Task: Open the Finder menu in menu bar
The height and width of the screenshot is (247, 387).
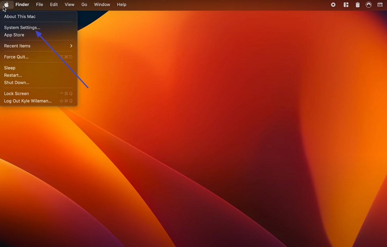Action: 22,4
